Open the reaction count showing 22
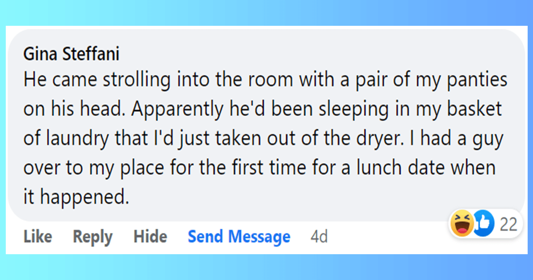This screenshot has width=533, height=280. pos(508,225)
